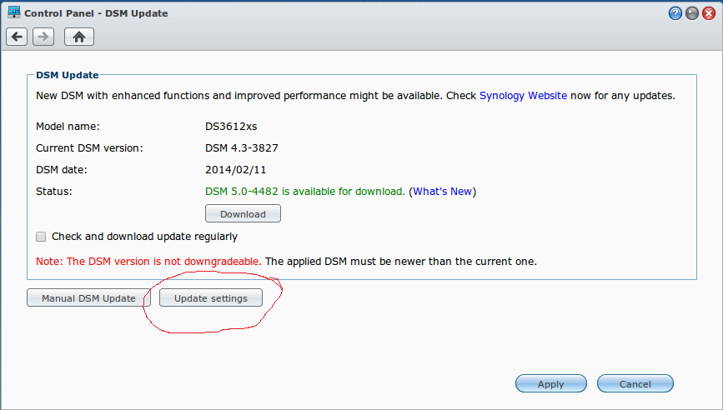Click the Control Panel icon in title bar
The width and height of the screenshot is (723, 410).
13,12
